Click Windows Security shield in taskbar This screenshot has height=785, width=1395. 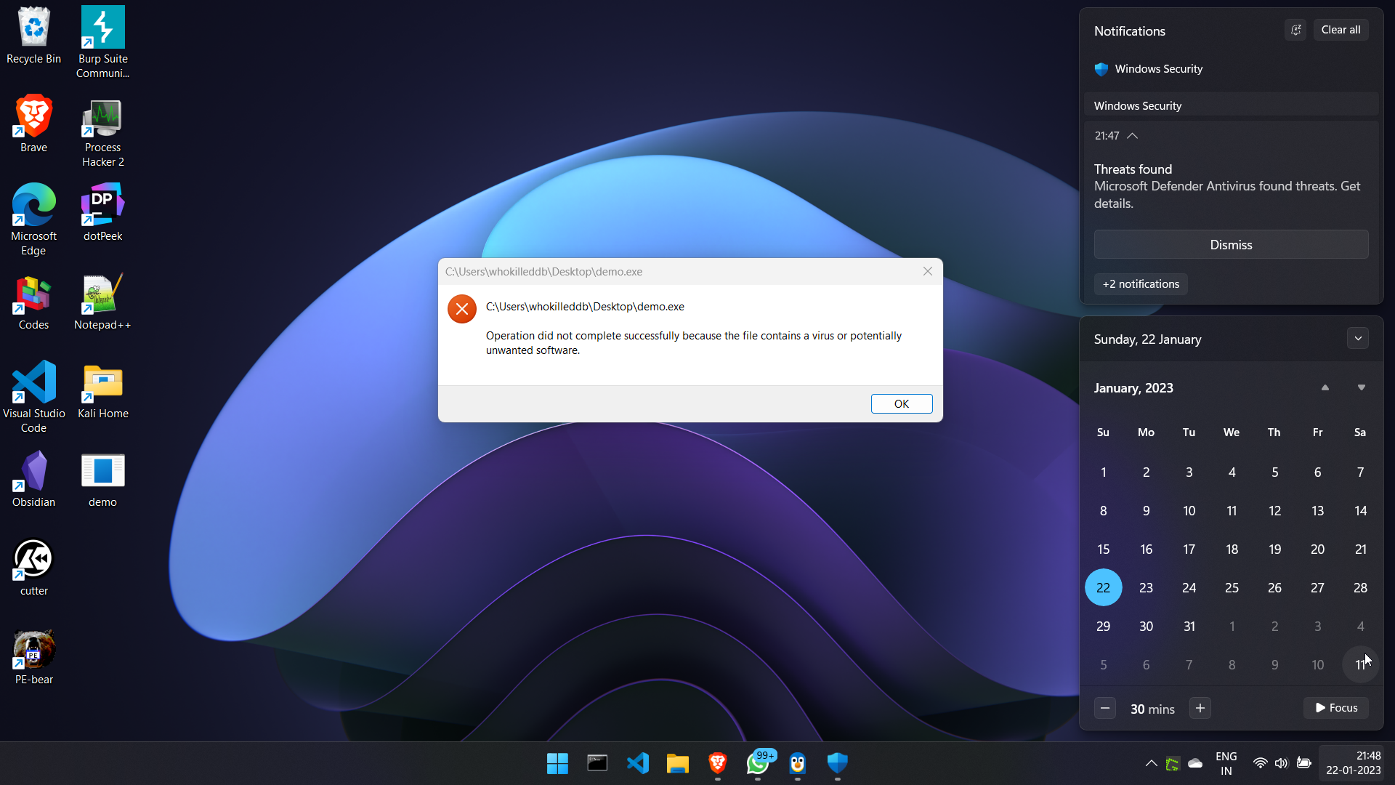coord(837,763)
